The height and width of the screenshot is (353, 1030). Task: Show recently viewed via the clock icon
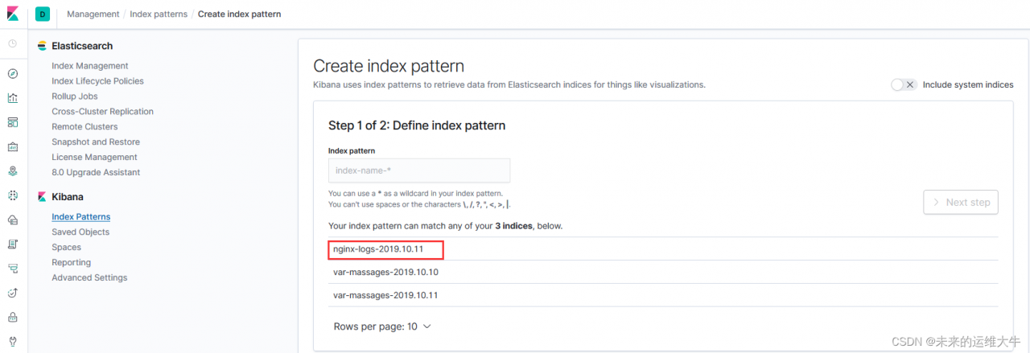click(12, 43)
